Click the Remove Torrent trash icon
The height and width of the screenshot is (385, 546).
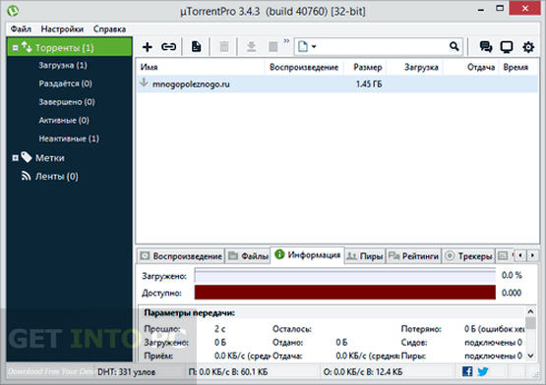pos(224,46)
